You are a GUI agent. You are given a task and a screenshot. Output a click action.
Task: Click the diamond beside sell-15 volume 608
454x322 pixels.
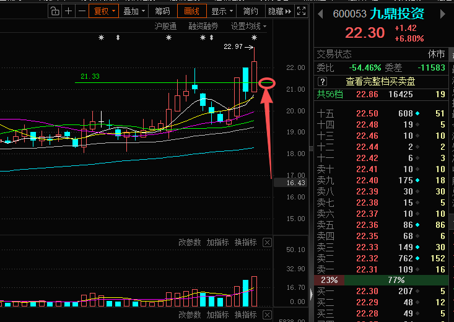tap(417, 113)
